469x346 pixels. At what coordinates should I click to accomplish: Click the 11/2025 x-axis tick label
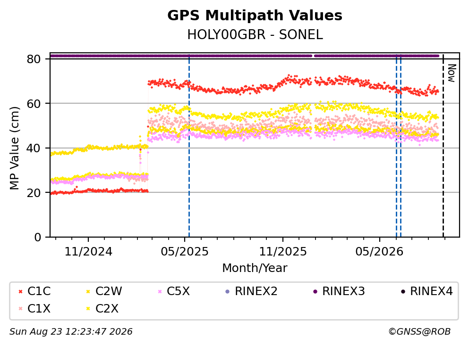coord(282,252)
